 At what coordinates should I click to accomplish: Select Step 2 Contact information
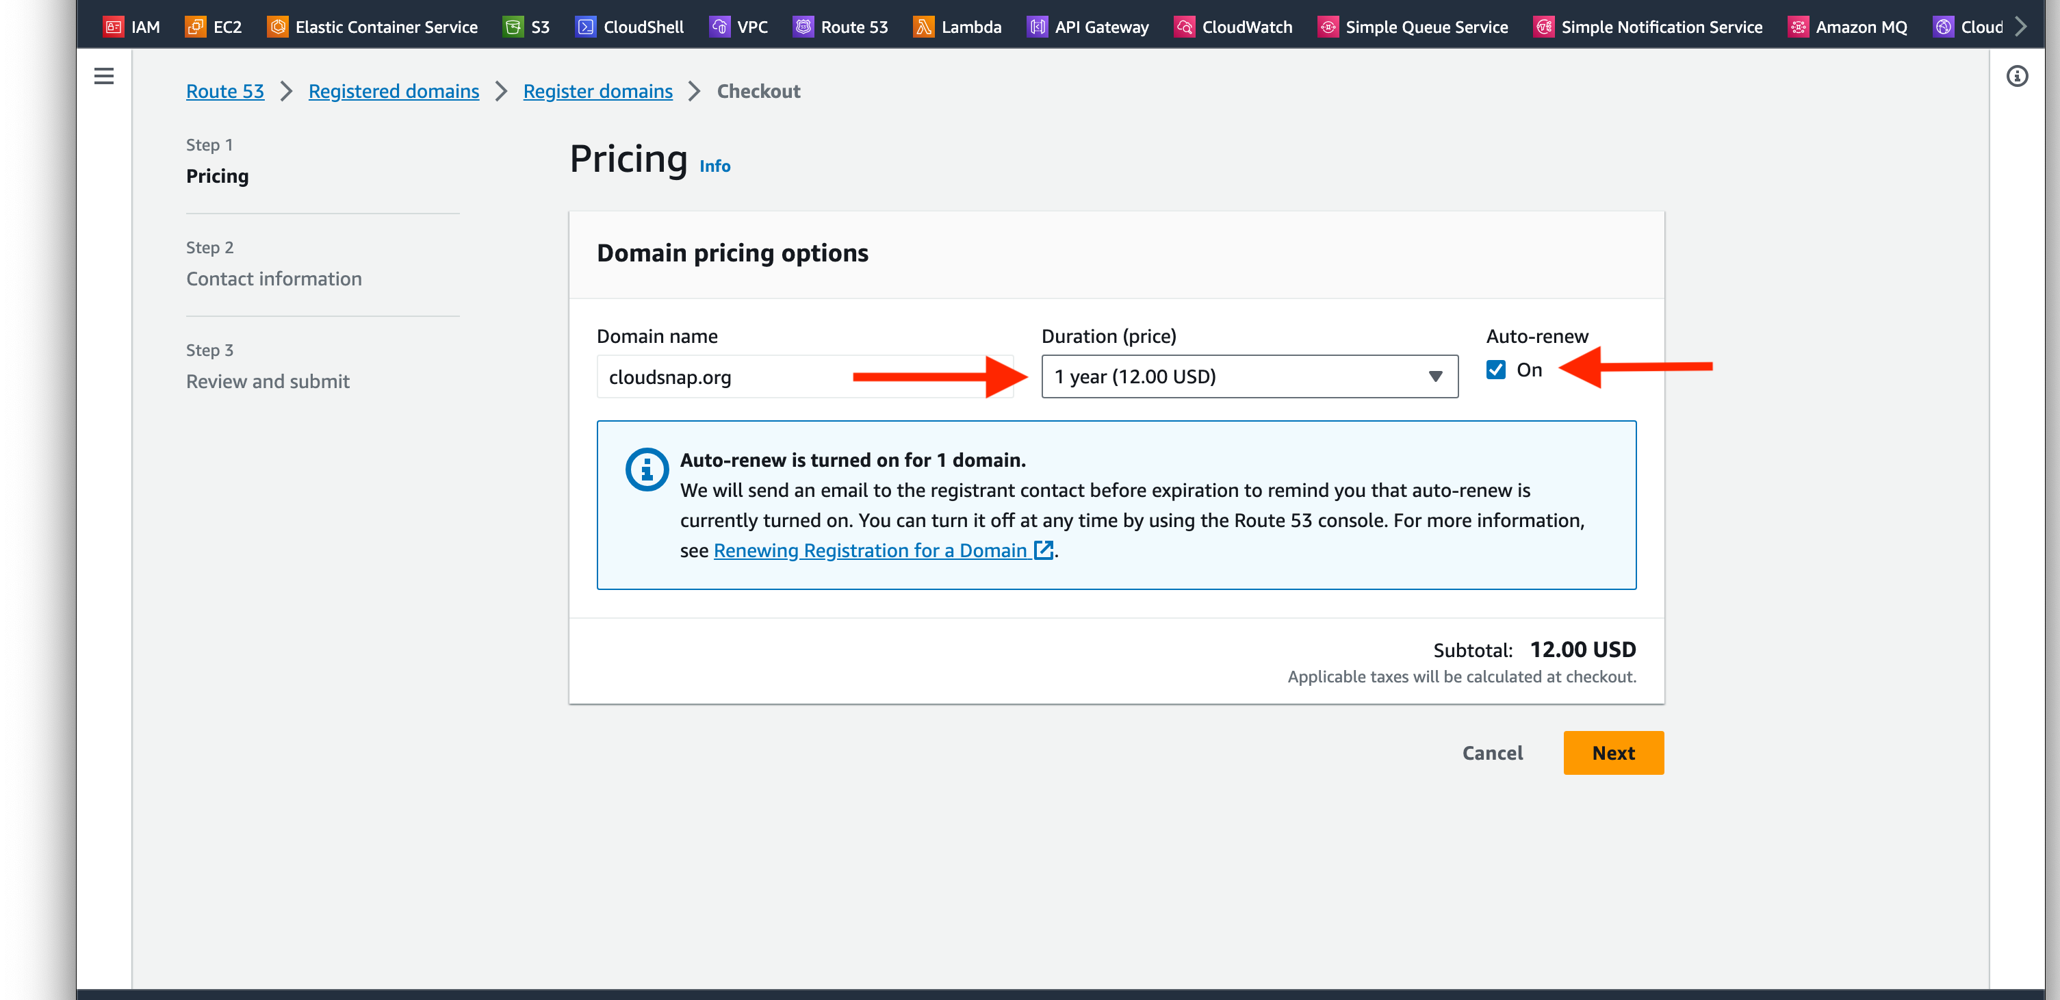(x=274, y=279)
